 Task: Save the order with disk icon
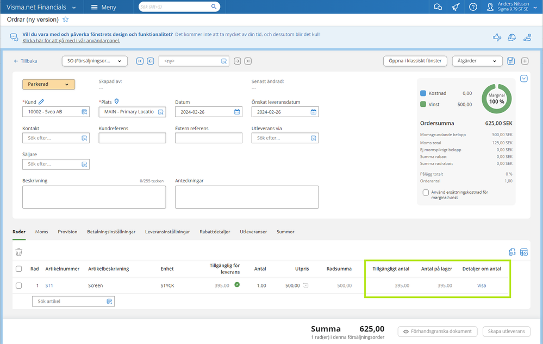[511, 61]
